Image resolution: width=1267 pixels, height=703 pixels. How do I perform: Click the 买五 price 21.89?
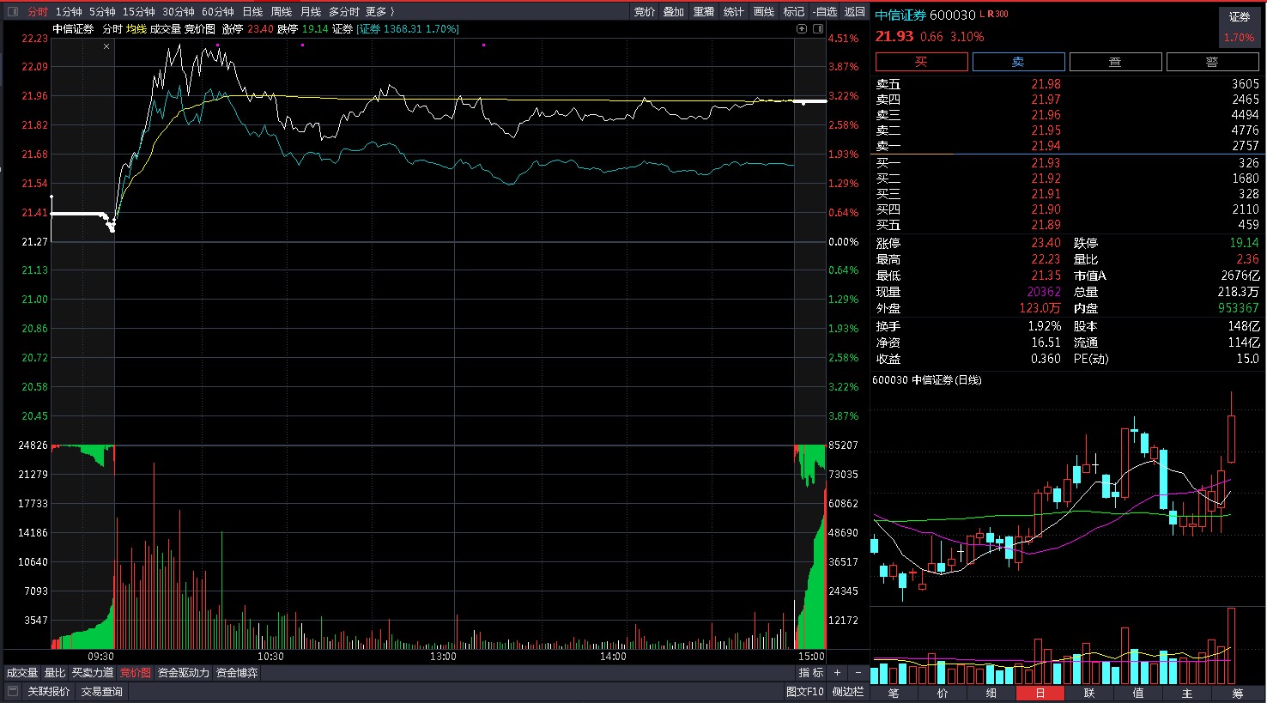pos(1046,225)
